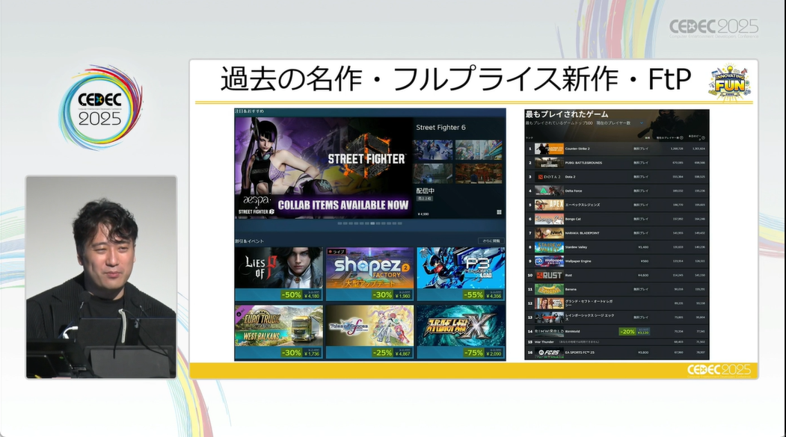Screen dimensions: 786x437
Task: Click the EA SPORTS FC 25 icon
Action: (548, 353)
